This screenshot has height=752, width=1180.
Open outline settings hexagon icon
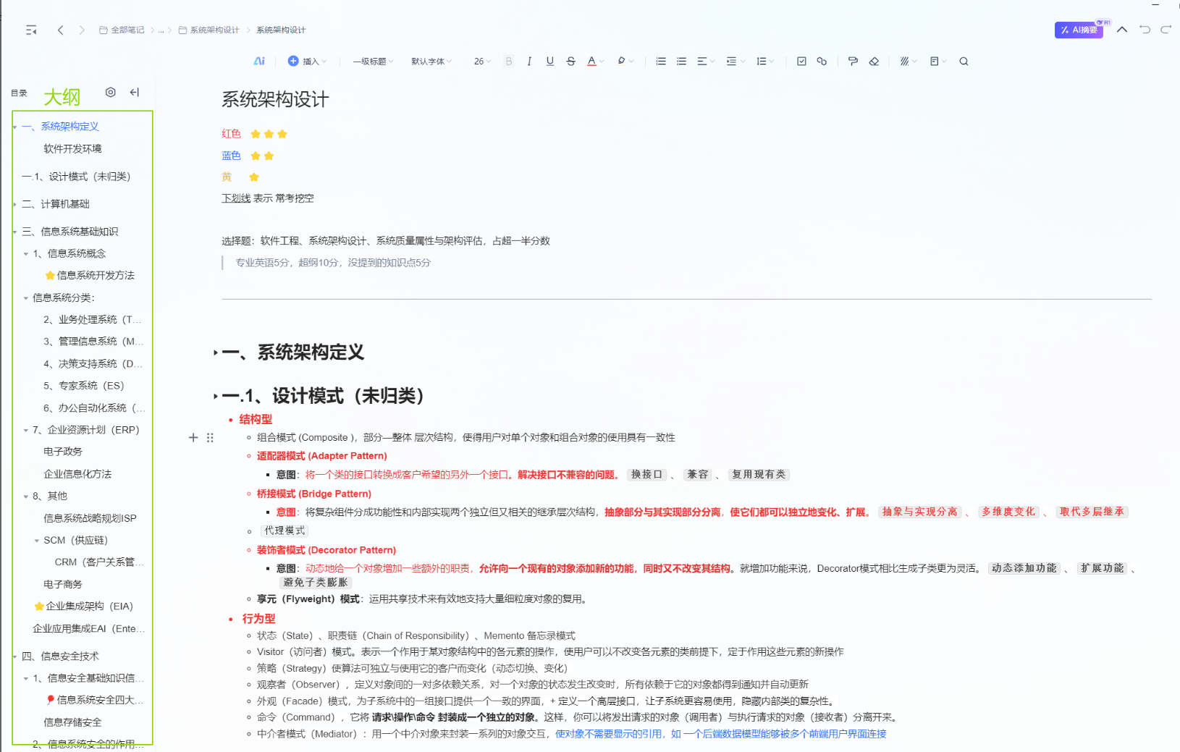pyautogui.click(x=110, y=92)
